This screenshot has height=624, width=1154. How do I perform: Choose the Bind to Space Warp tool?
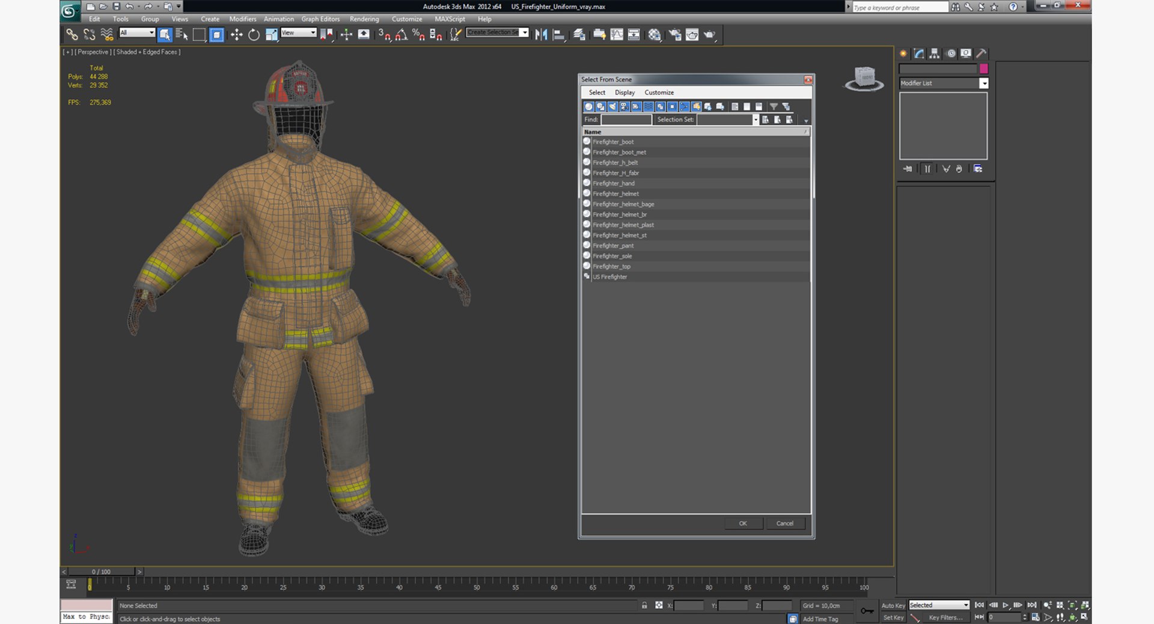pyautogui.click(x=107, y=35)
